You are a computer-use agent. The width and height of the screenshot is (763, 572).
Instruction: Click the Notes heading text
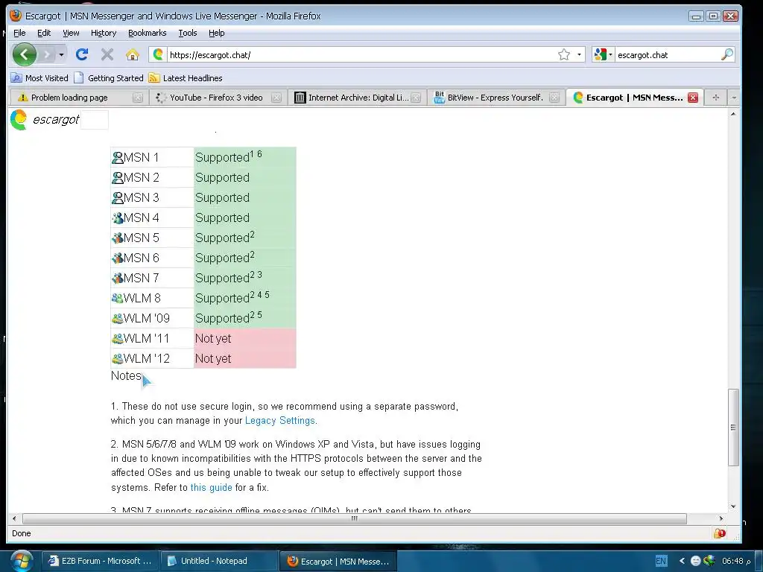pos(126,375)
